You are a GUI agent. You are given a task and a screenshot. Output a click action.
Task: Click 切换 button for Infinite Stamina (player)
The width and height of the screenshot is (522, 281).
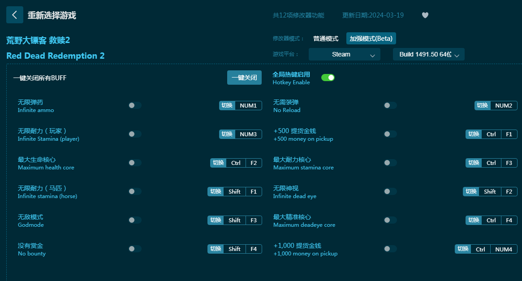(x=227, y=134)
